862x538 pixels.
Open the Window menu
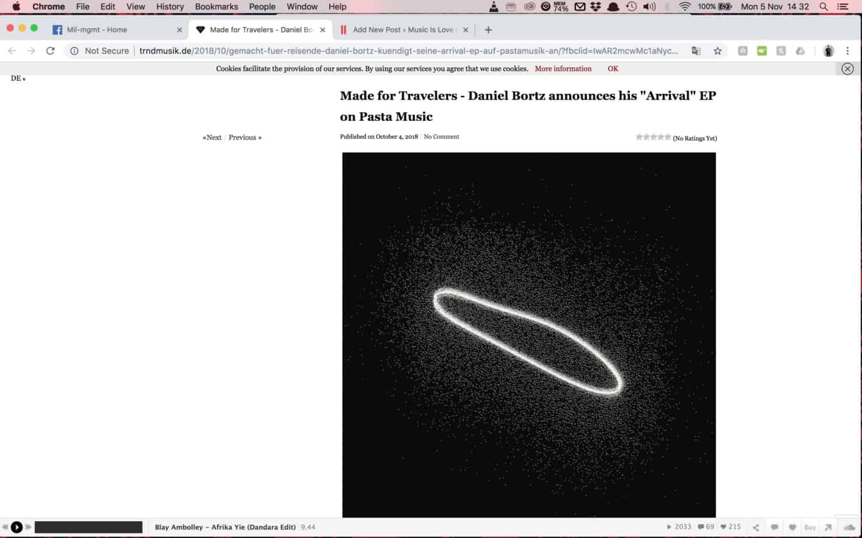(x=302, y=6)
